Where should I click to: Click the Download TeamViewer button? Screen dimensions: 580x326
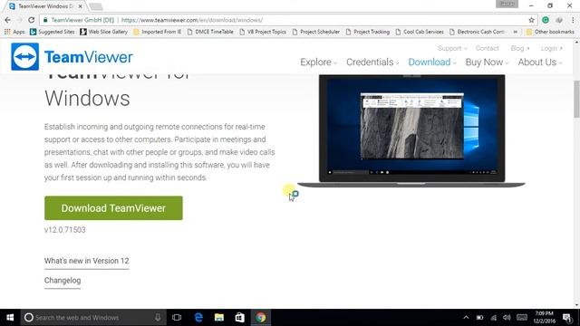point(113,208)
